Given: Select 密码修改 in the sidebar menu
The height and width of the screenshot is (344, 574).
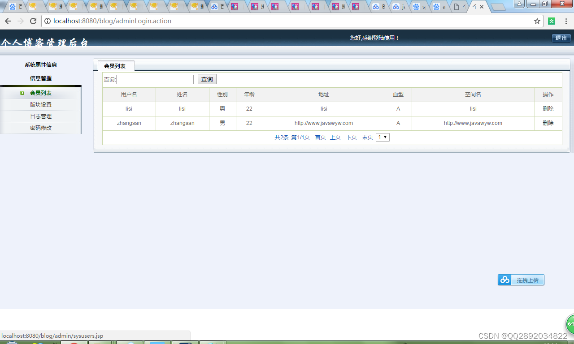Looking at the screenshot, I should (41, 127).
